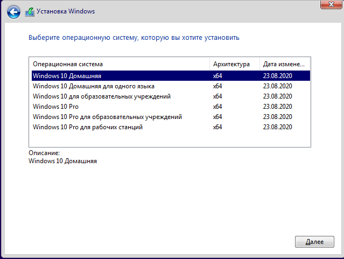Select Windows 10 Pro для рабочих станций
Viewport: 344px width, 259px height.
[171, 127]
